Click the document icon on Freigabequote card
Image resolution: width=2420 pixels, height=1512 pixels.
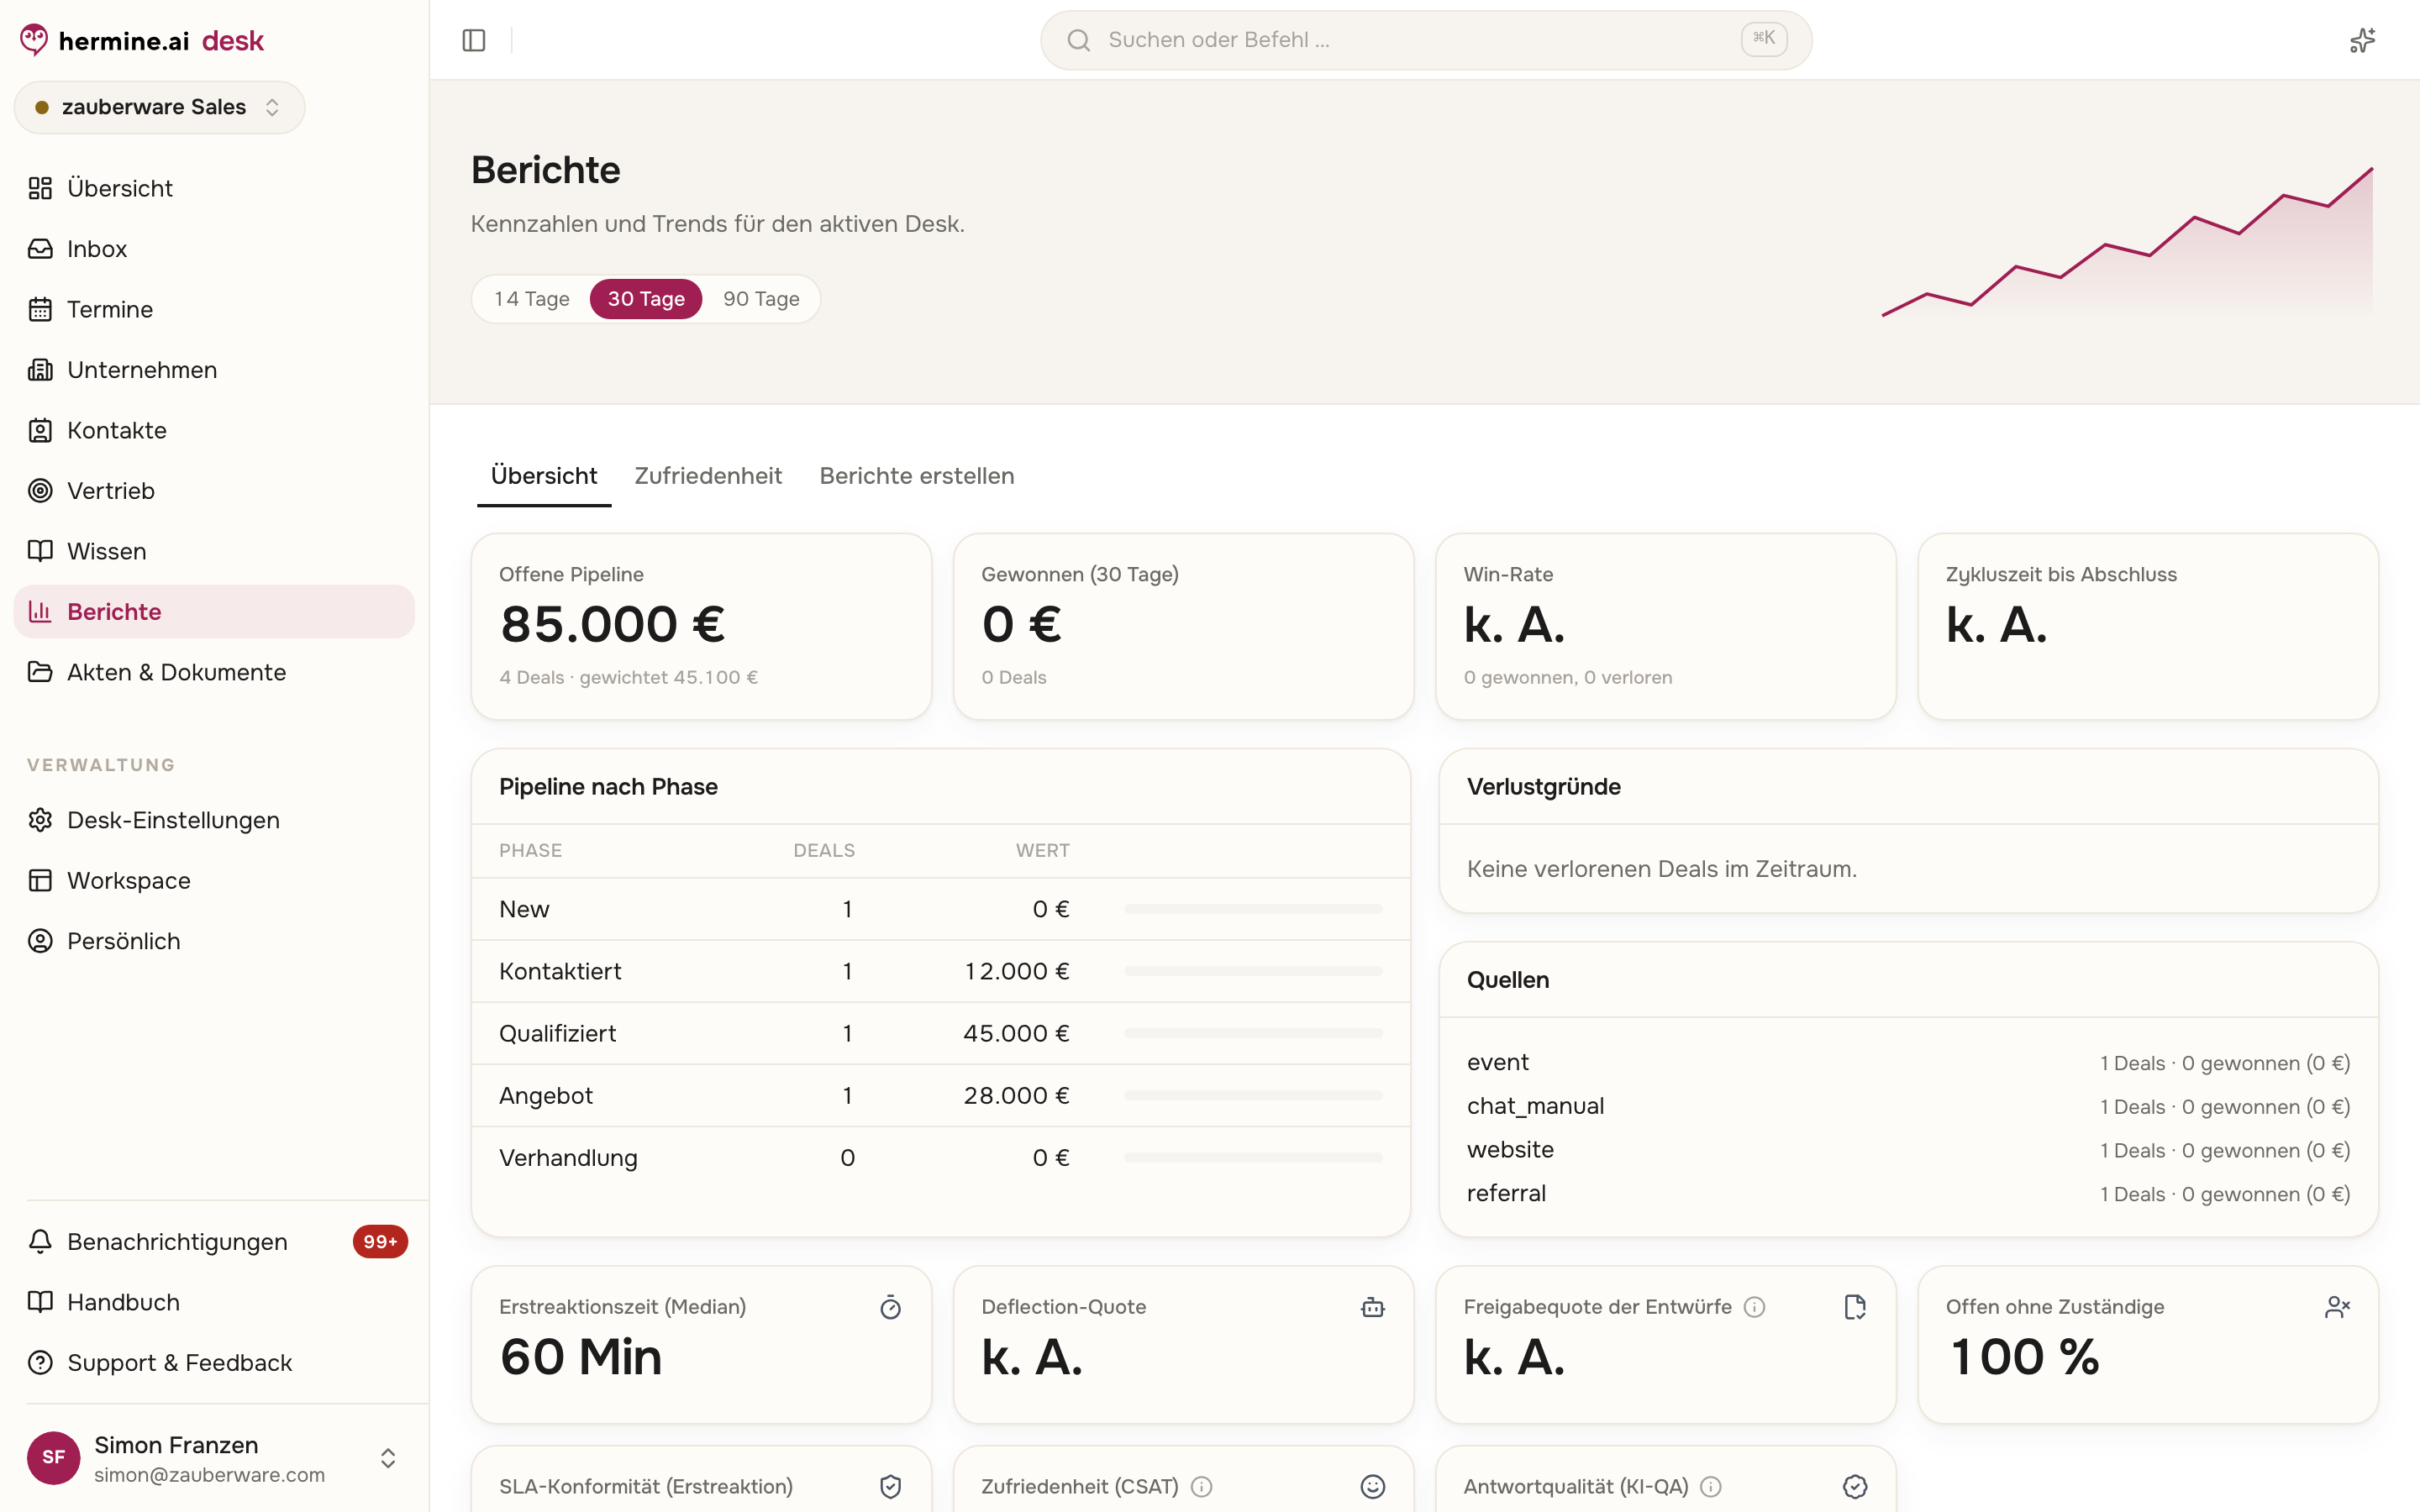(x=1855, y=1307)
